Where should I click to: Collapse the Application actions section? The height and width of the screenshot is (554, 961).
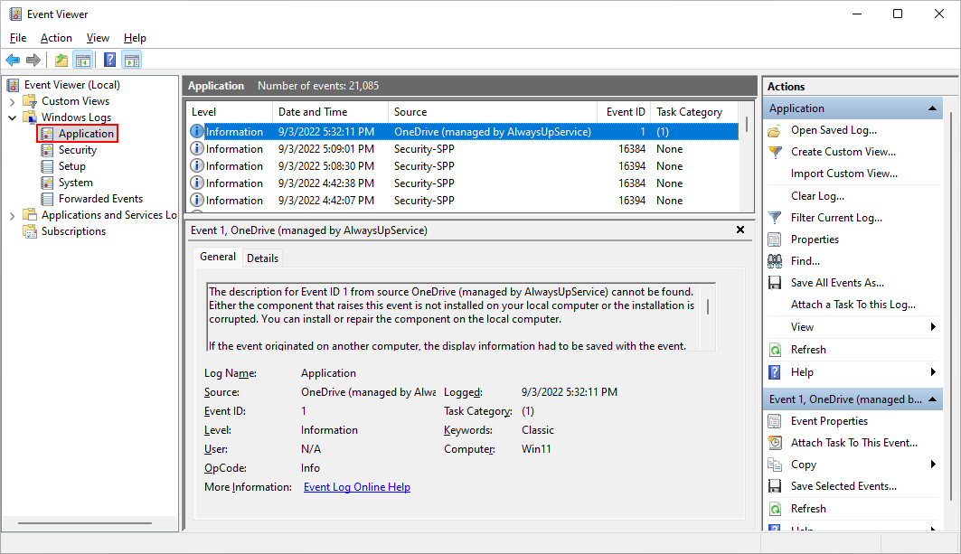(932, 108)
